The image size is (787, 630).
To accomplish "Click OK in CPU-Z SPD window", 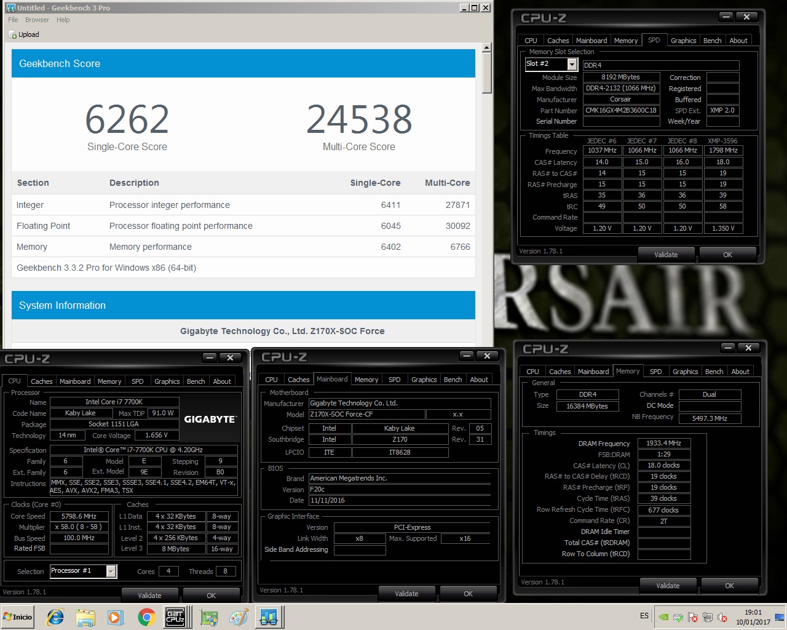I will pos(727,255).
